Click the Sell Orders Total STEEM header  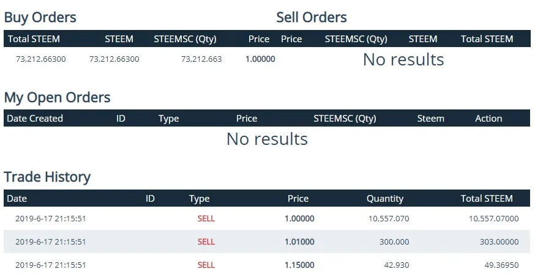[487, 39]
